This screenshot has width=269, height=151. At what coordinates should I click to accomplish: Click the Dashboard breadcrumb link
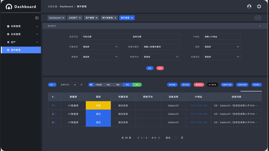(66, 7)
